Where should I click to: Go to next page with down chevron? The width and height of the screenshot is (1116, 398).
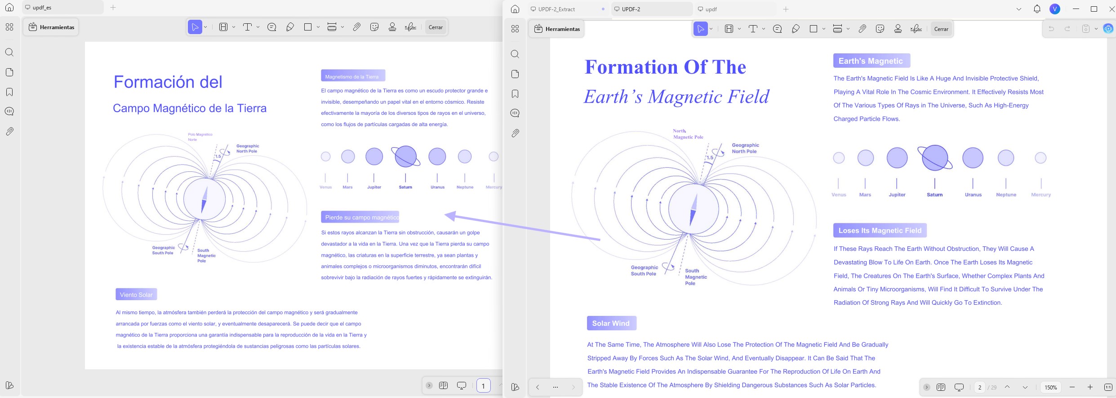1025,387
